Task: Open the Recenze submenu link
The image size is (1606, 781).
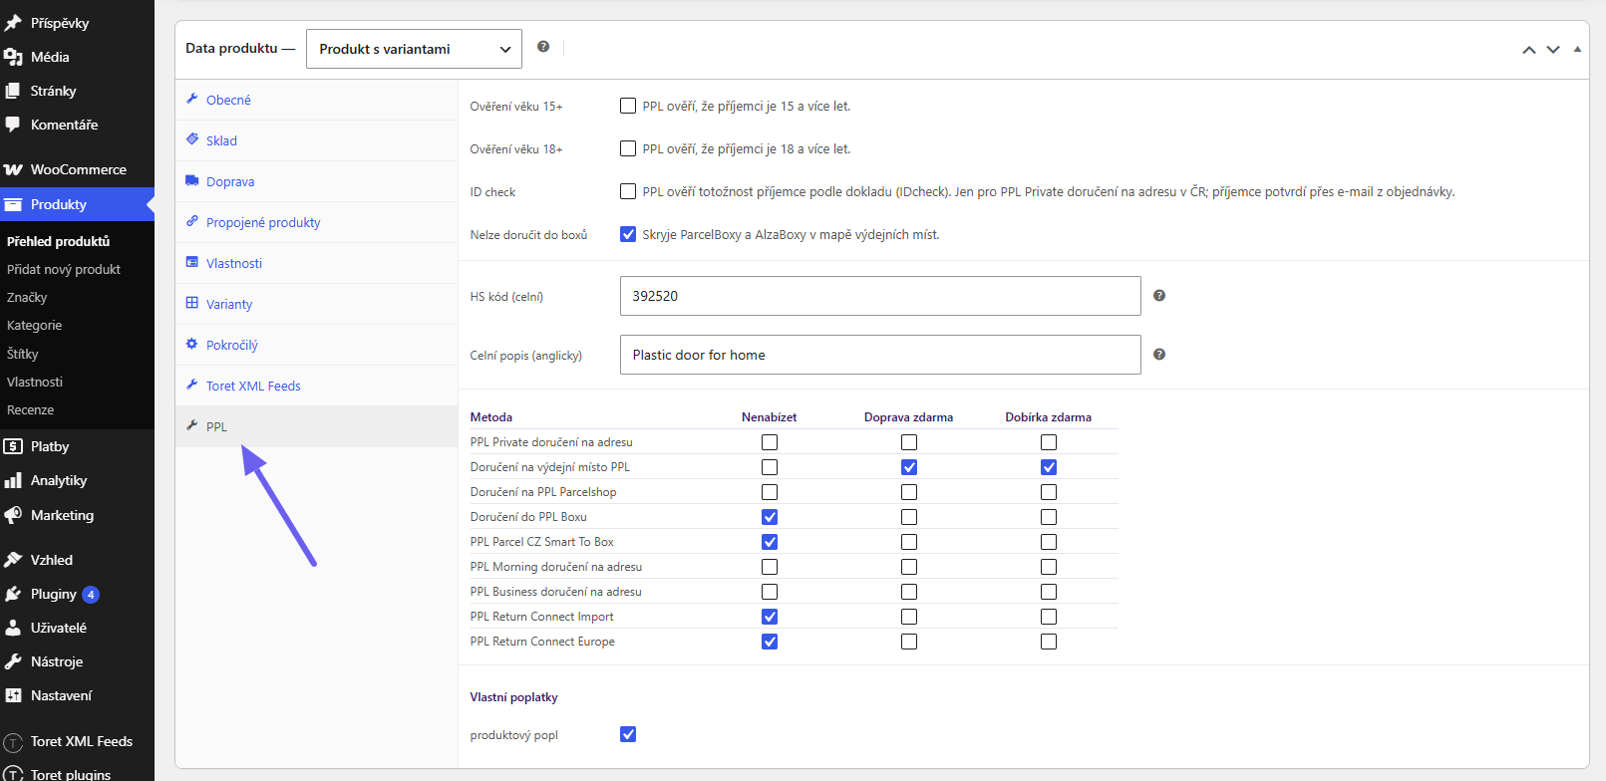Action: click(31, 409)
